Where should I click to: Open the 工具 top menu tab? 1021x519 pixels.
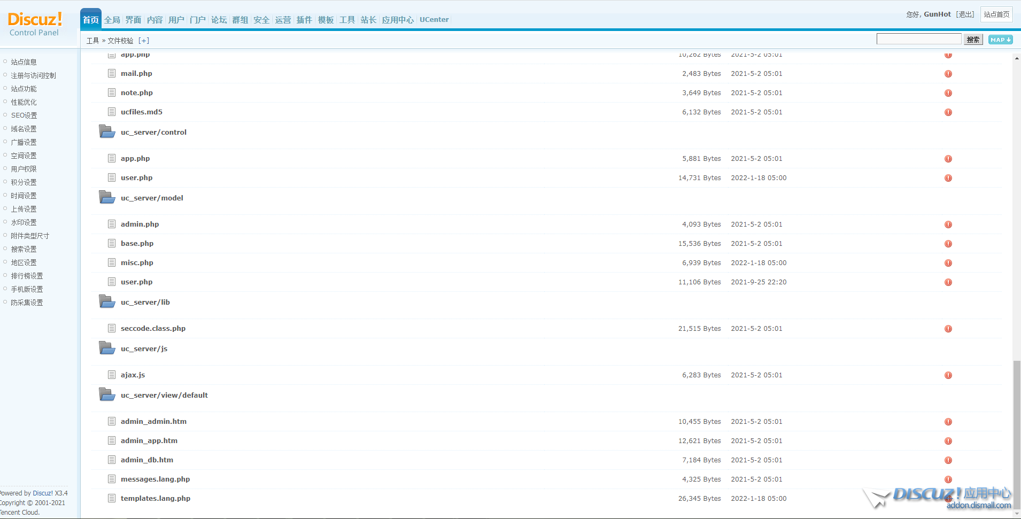tap(347, 20)
